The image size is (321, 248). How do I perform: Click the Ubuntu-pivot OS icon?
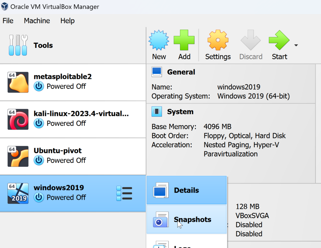(x=18, y=156)
